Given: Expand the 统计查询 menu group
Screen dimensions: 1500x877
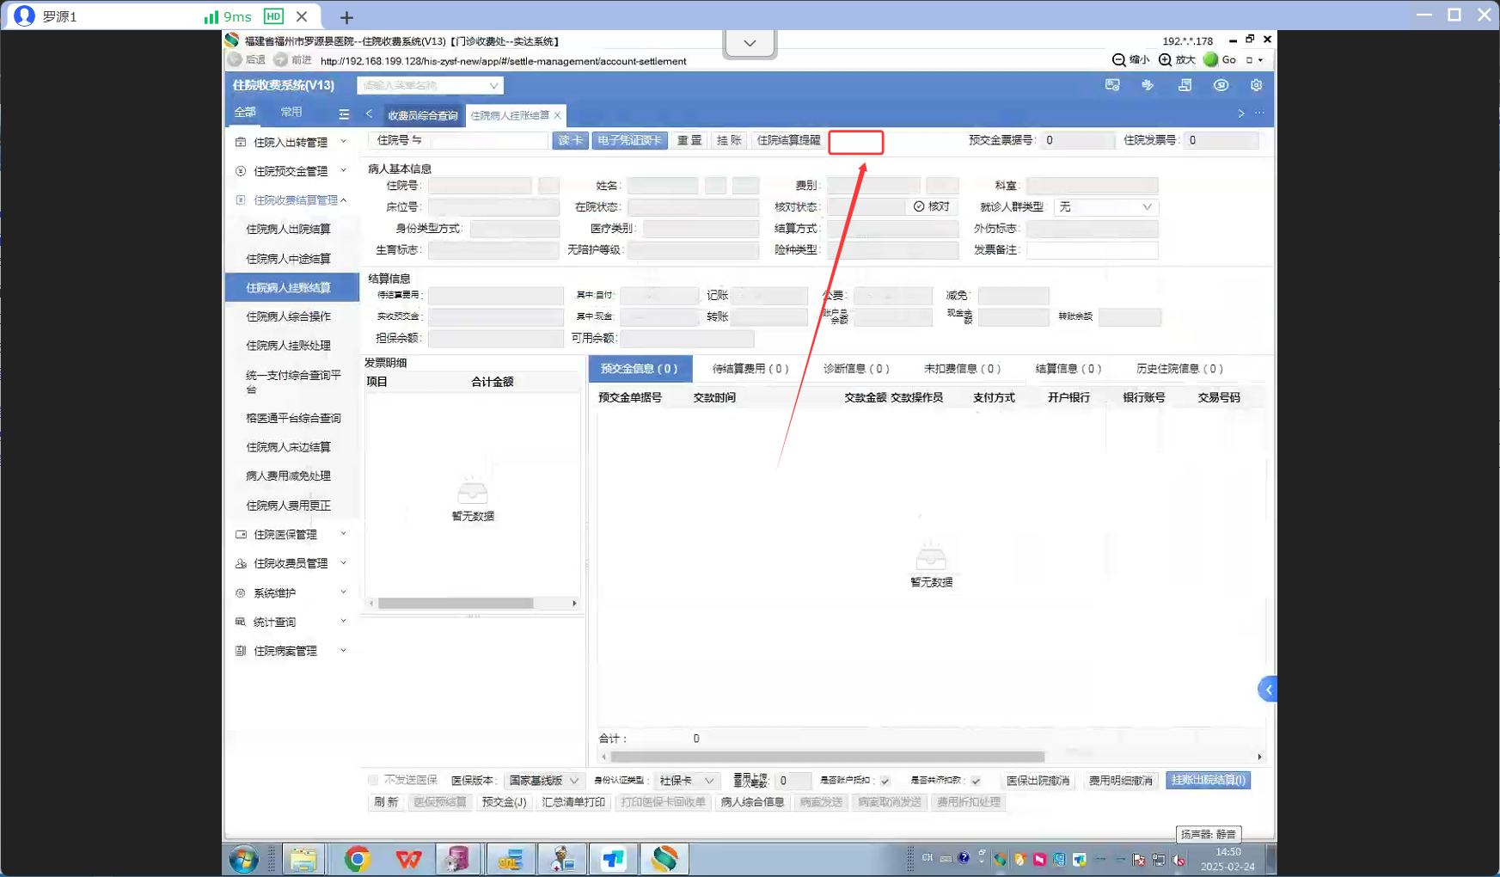Looking at the screenshot, I should click(x=292, y=622).
